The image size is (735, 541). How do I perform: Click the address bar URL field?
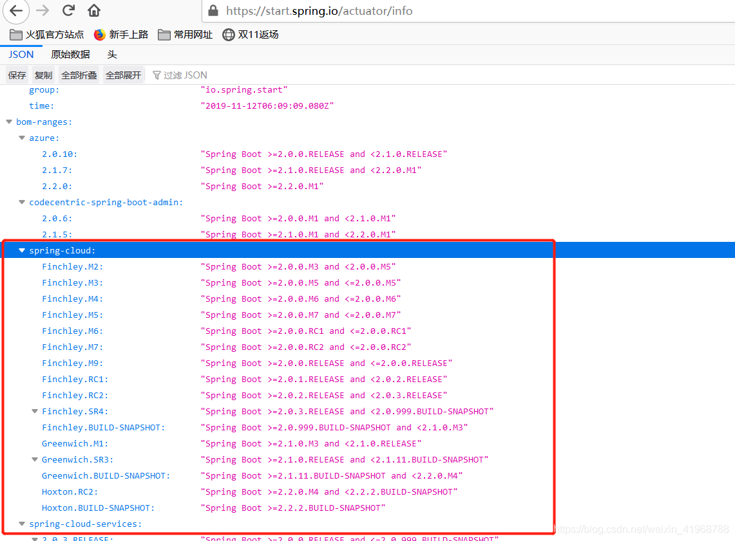coord(469,11)
